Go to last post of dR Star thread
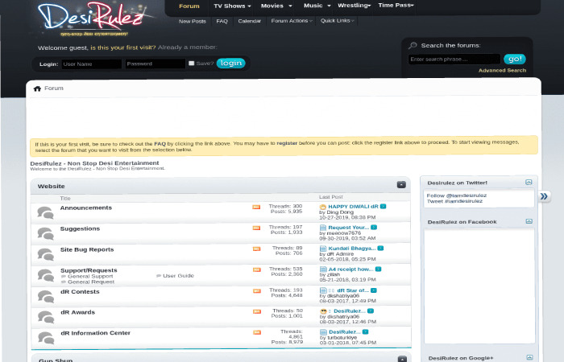This screenshot has height=362, width=564. [x=374, y=290]
